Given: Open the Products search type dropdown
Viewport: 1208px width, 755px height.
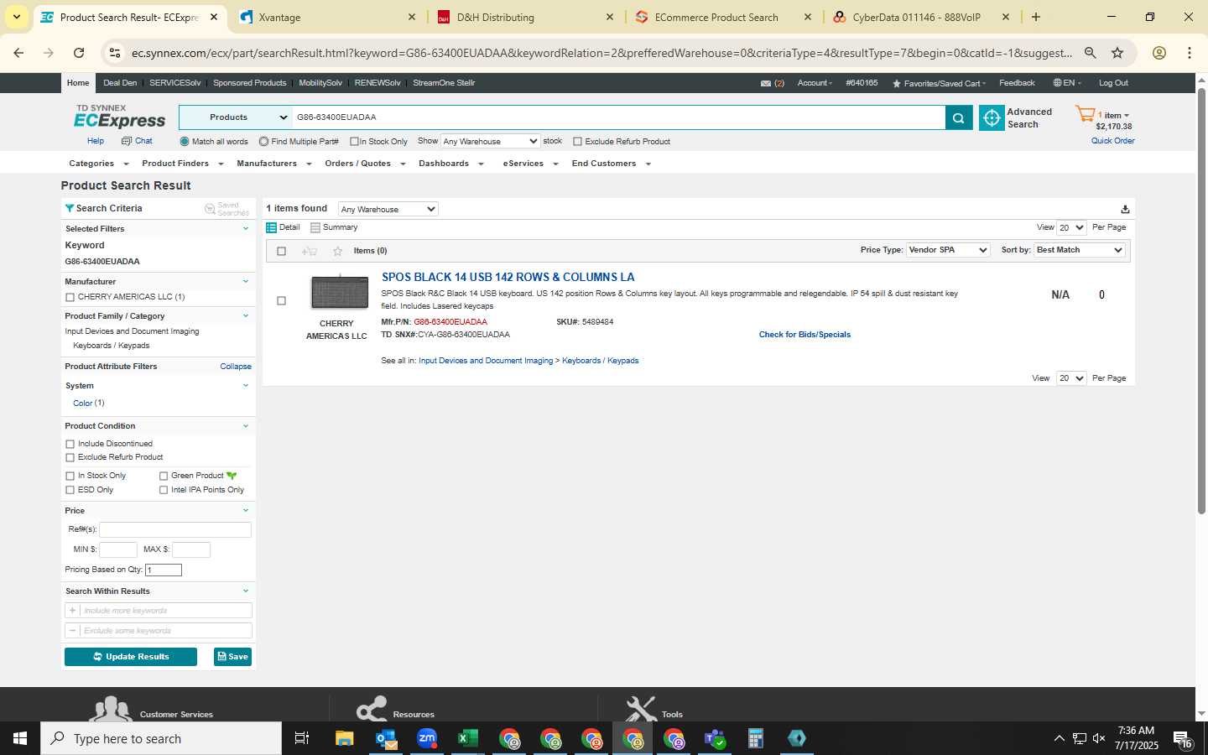Looking at the screenshot, I should coord(234,117).
